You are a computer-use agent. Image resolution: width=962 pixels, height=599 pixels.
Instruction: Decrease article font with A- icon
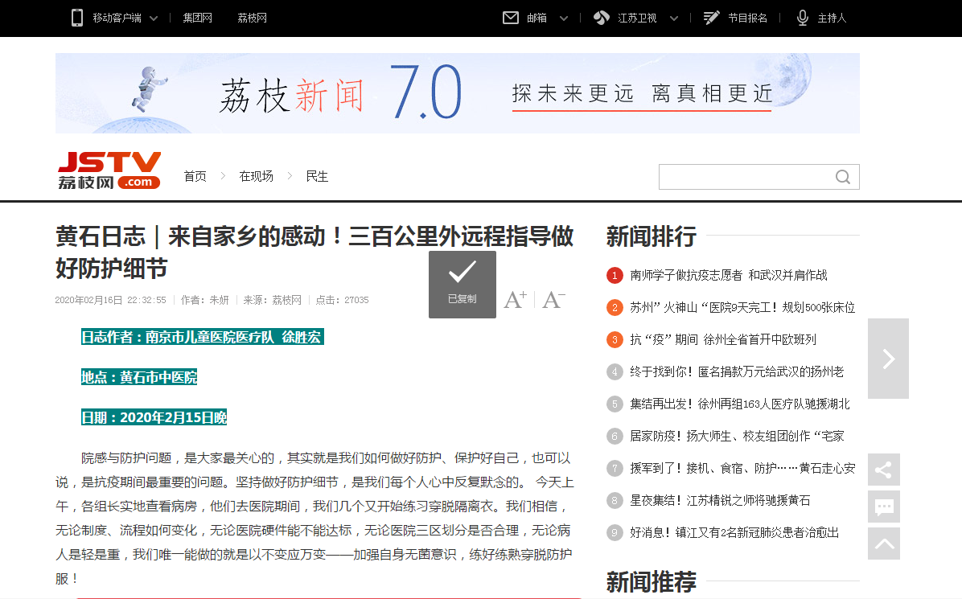click(552, 299)
